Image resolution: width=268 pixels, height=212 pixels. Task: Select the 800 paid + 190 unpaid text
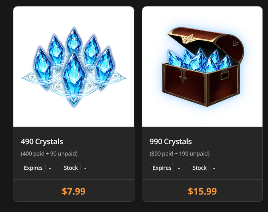tap(180, 154)
